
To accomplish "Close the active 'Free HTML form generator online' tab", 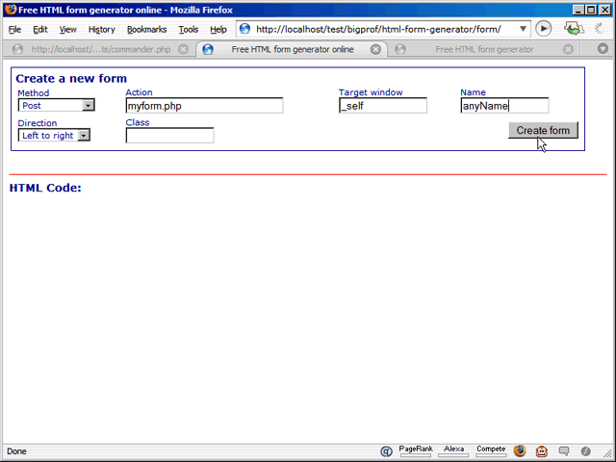I will (x=375, y=49).
